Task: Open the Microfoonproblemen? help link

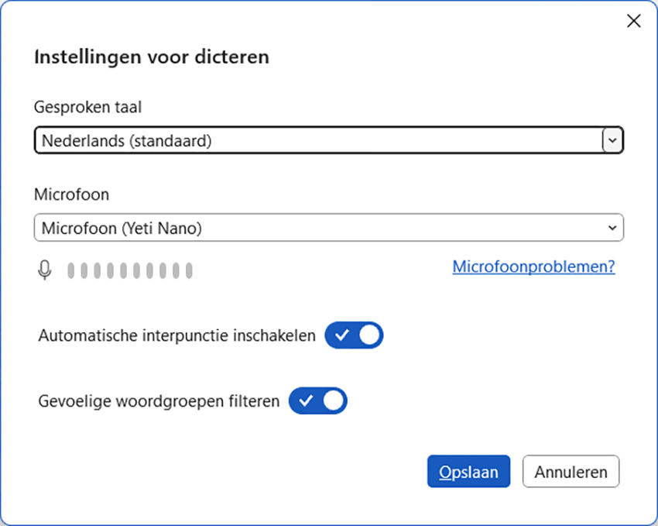Action: (533, 266)
